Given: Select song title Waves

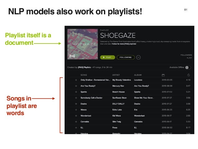Looking at the screenshot, I should tap(83, 109).
